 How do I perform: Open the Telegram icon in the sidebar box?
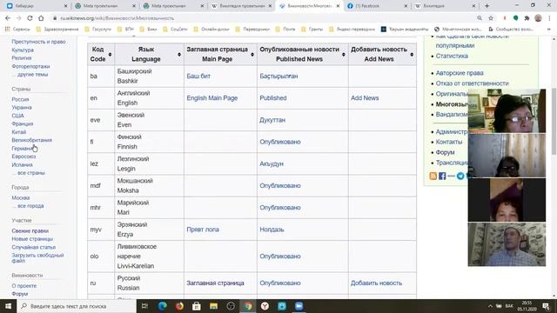(460, 176)
